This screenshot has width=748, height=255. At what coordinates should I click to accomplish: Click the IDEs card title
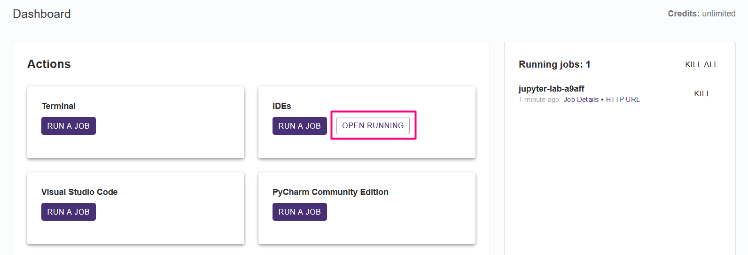[x=282, y=106]
